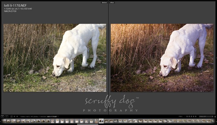Click the main window display button labeled 1
This screenshot has width=217, height=125.
pos(3,116)
